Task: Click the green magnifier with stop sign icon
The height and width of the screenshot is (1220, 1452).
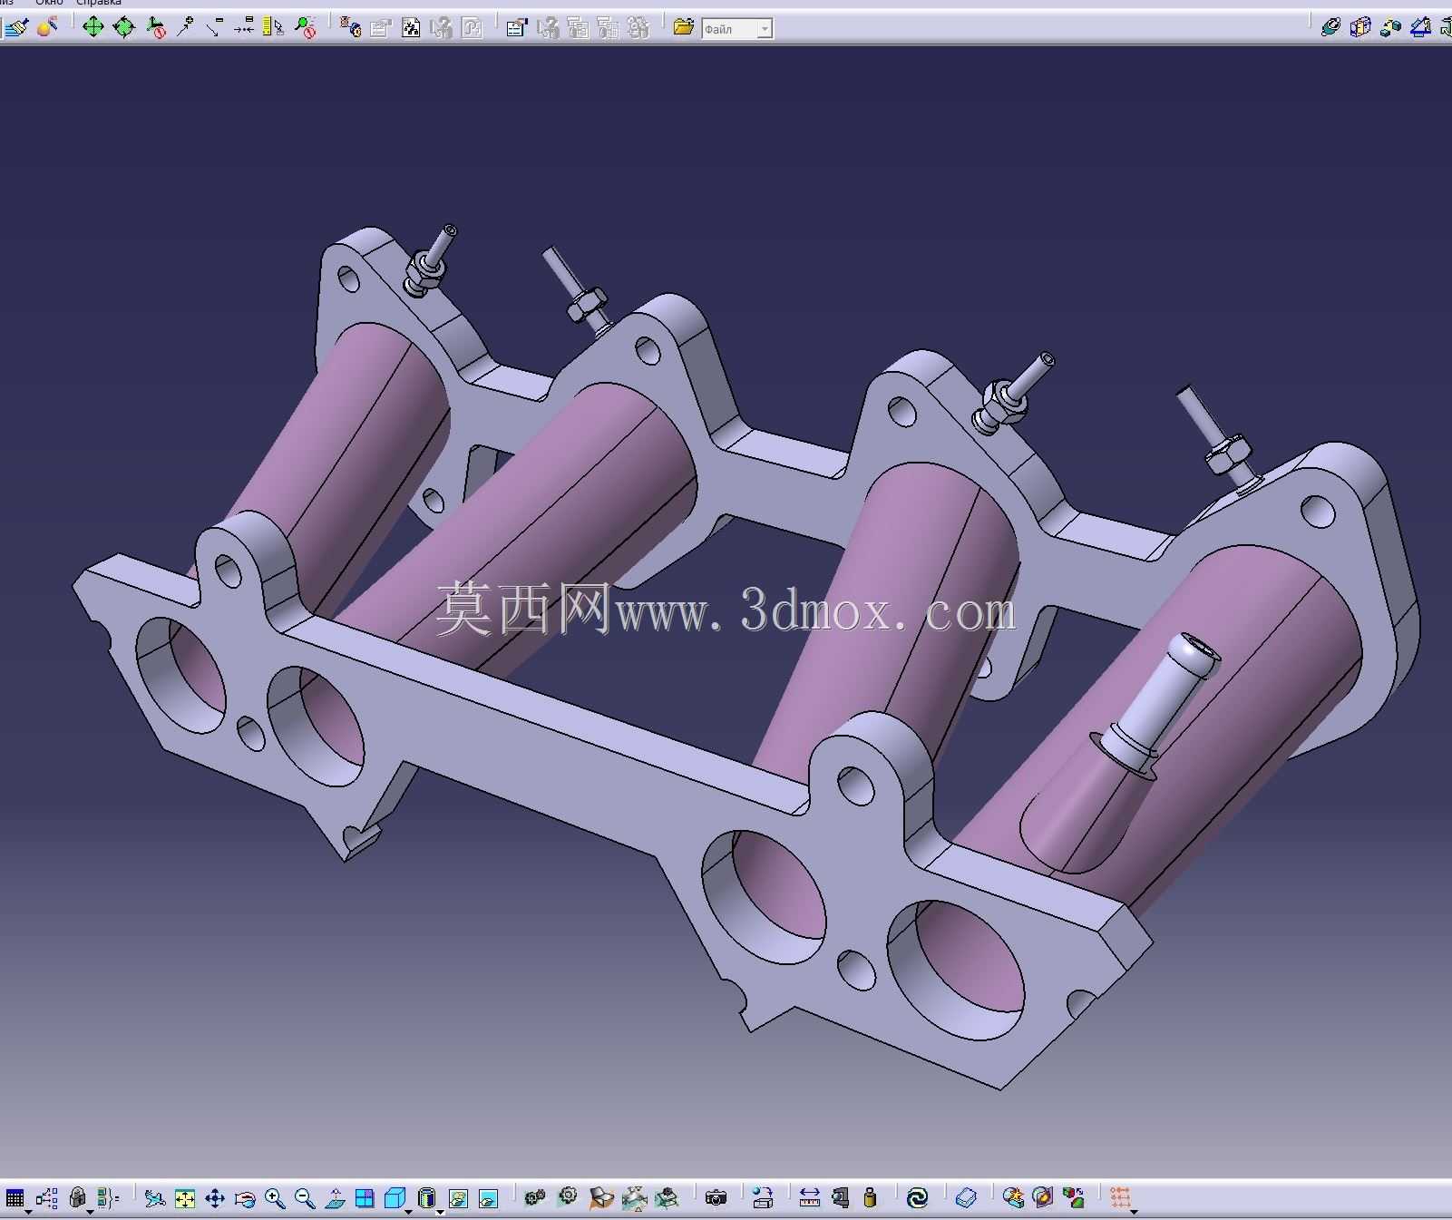Action: 305,27
